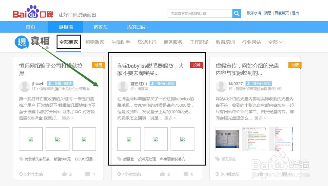Image resolution: width=328 pixels, height=186 pixels.
Task: Go to the 百度首页 link
Action: click(x=281, y=13)
